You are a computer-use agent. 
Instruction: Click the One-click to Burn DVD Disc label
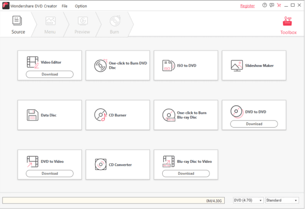point(128,66)
